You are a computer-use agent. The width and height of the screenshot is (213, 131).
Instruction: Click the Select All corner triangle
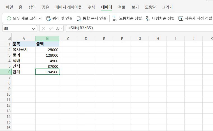pyautogui.click(x=9, y=39)
